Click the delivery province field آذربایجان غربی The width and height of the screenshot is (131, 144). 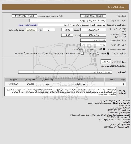(93, 40)
